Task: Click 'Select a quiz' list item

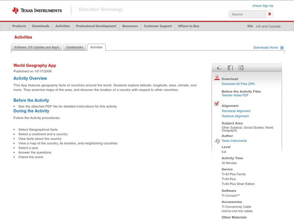Action: 28,148
